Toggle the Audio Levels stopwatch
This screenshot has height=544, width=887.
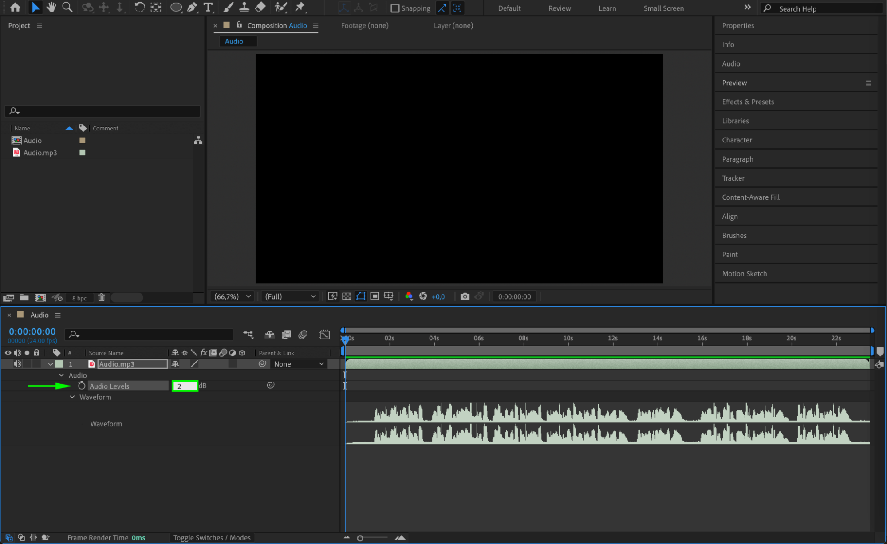click(x=82, y=386)
